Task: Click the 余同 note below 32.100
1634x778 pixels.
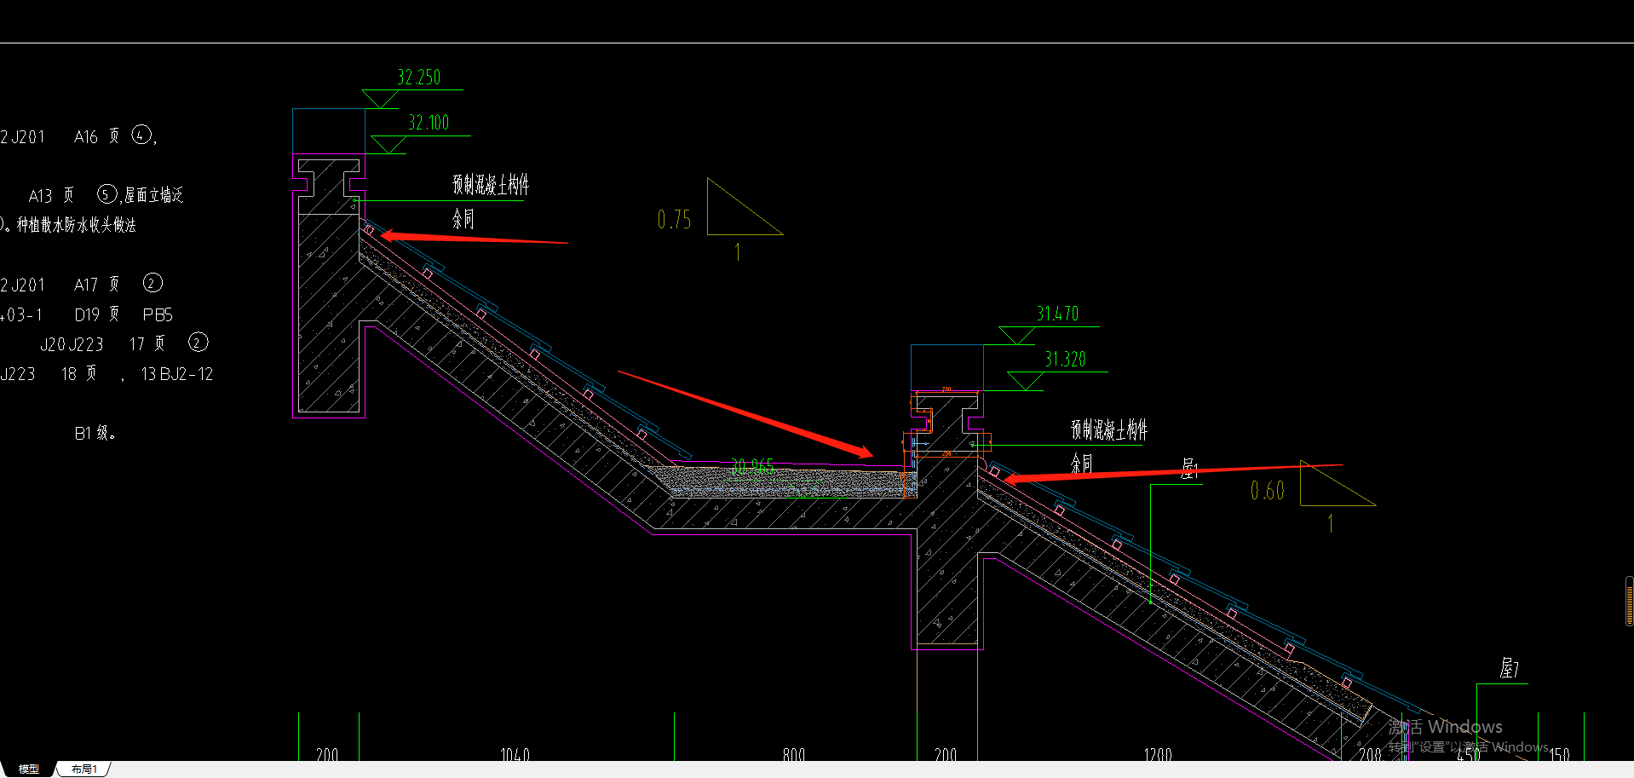Action: 463,219
